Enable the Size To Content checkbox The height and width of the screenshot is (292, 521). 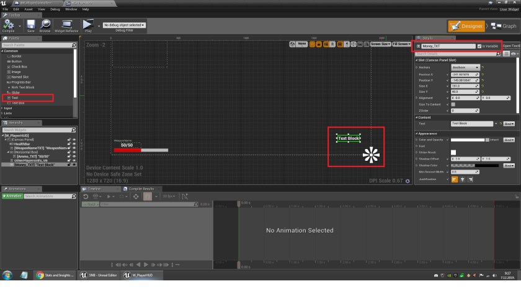tap(453, 104)
